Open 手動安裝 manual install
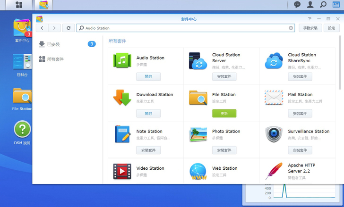Image resolution: width=344 pixels, height=207 pixels. click(310, 28)
